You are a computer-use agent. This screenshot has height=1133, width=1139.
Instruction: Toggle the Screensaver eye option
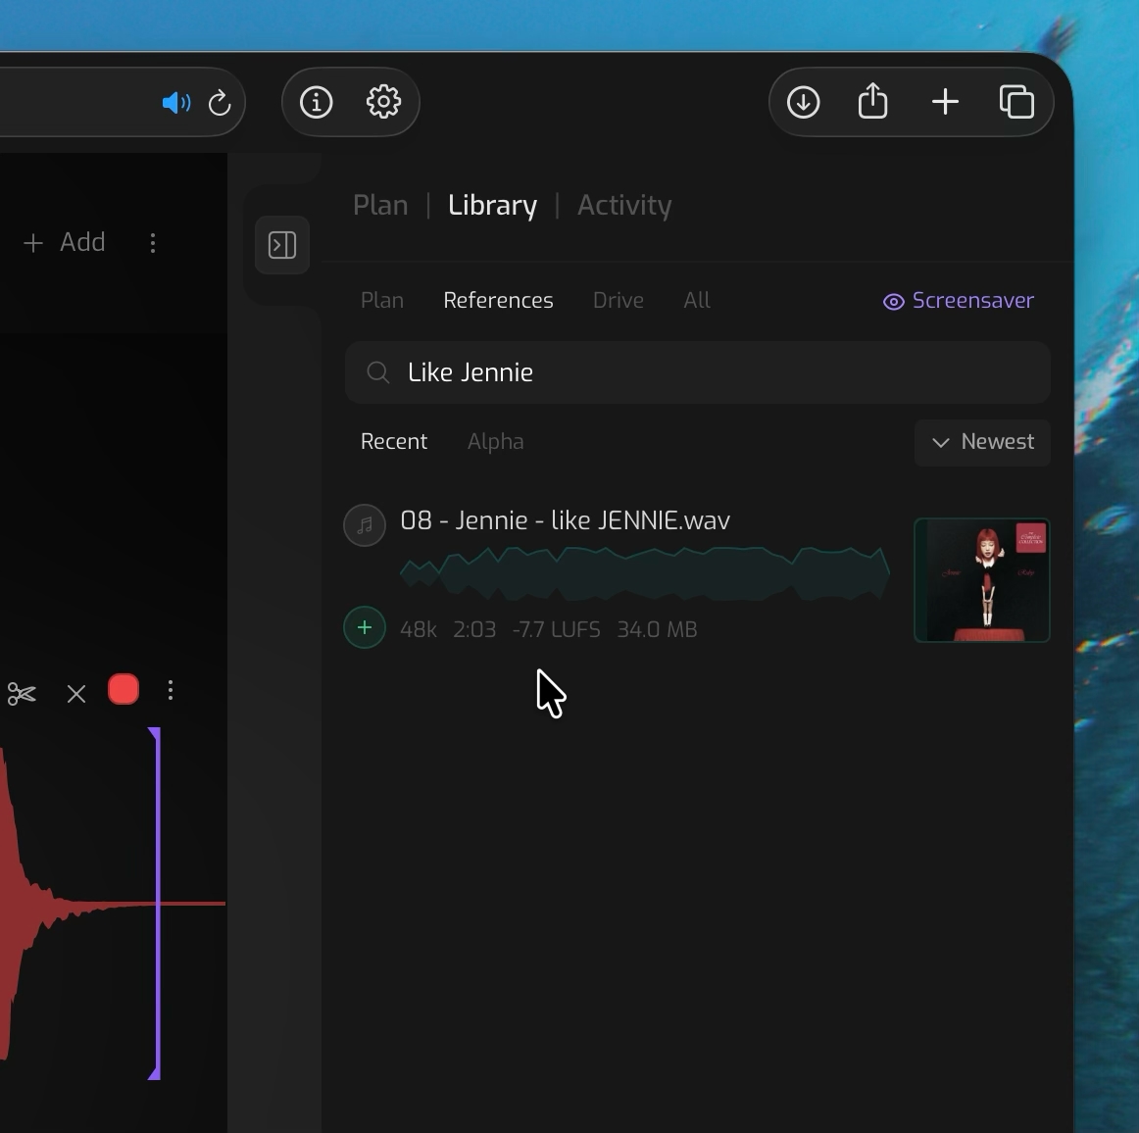tap(958, 301)
